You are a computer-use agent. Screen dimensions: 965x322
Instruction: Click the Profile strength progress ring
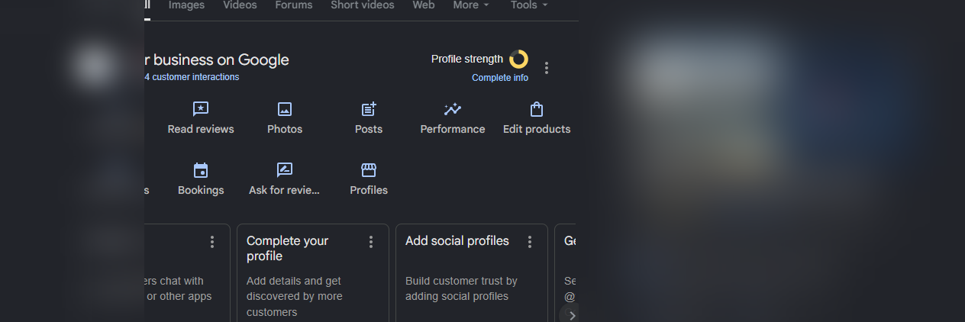pyautogui.click(x=518, y=59)
